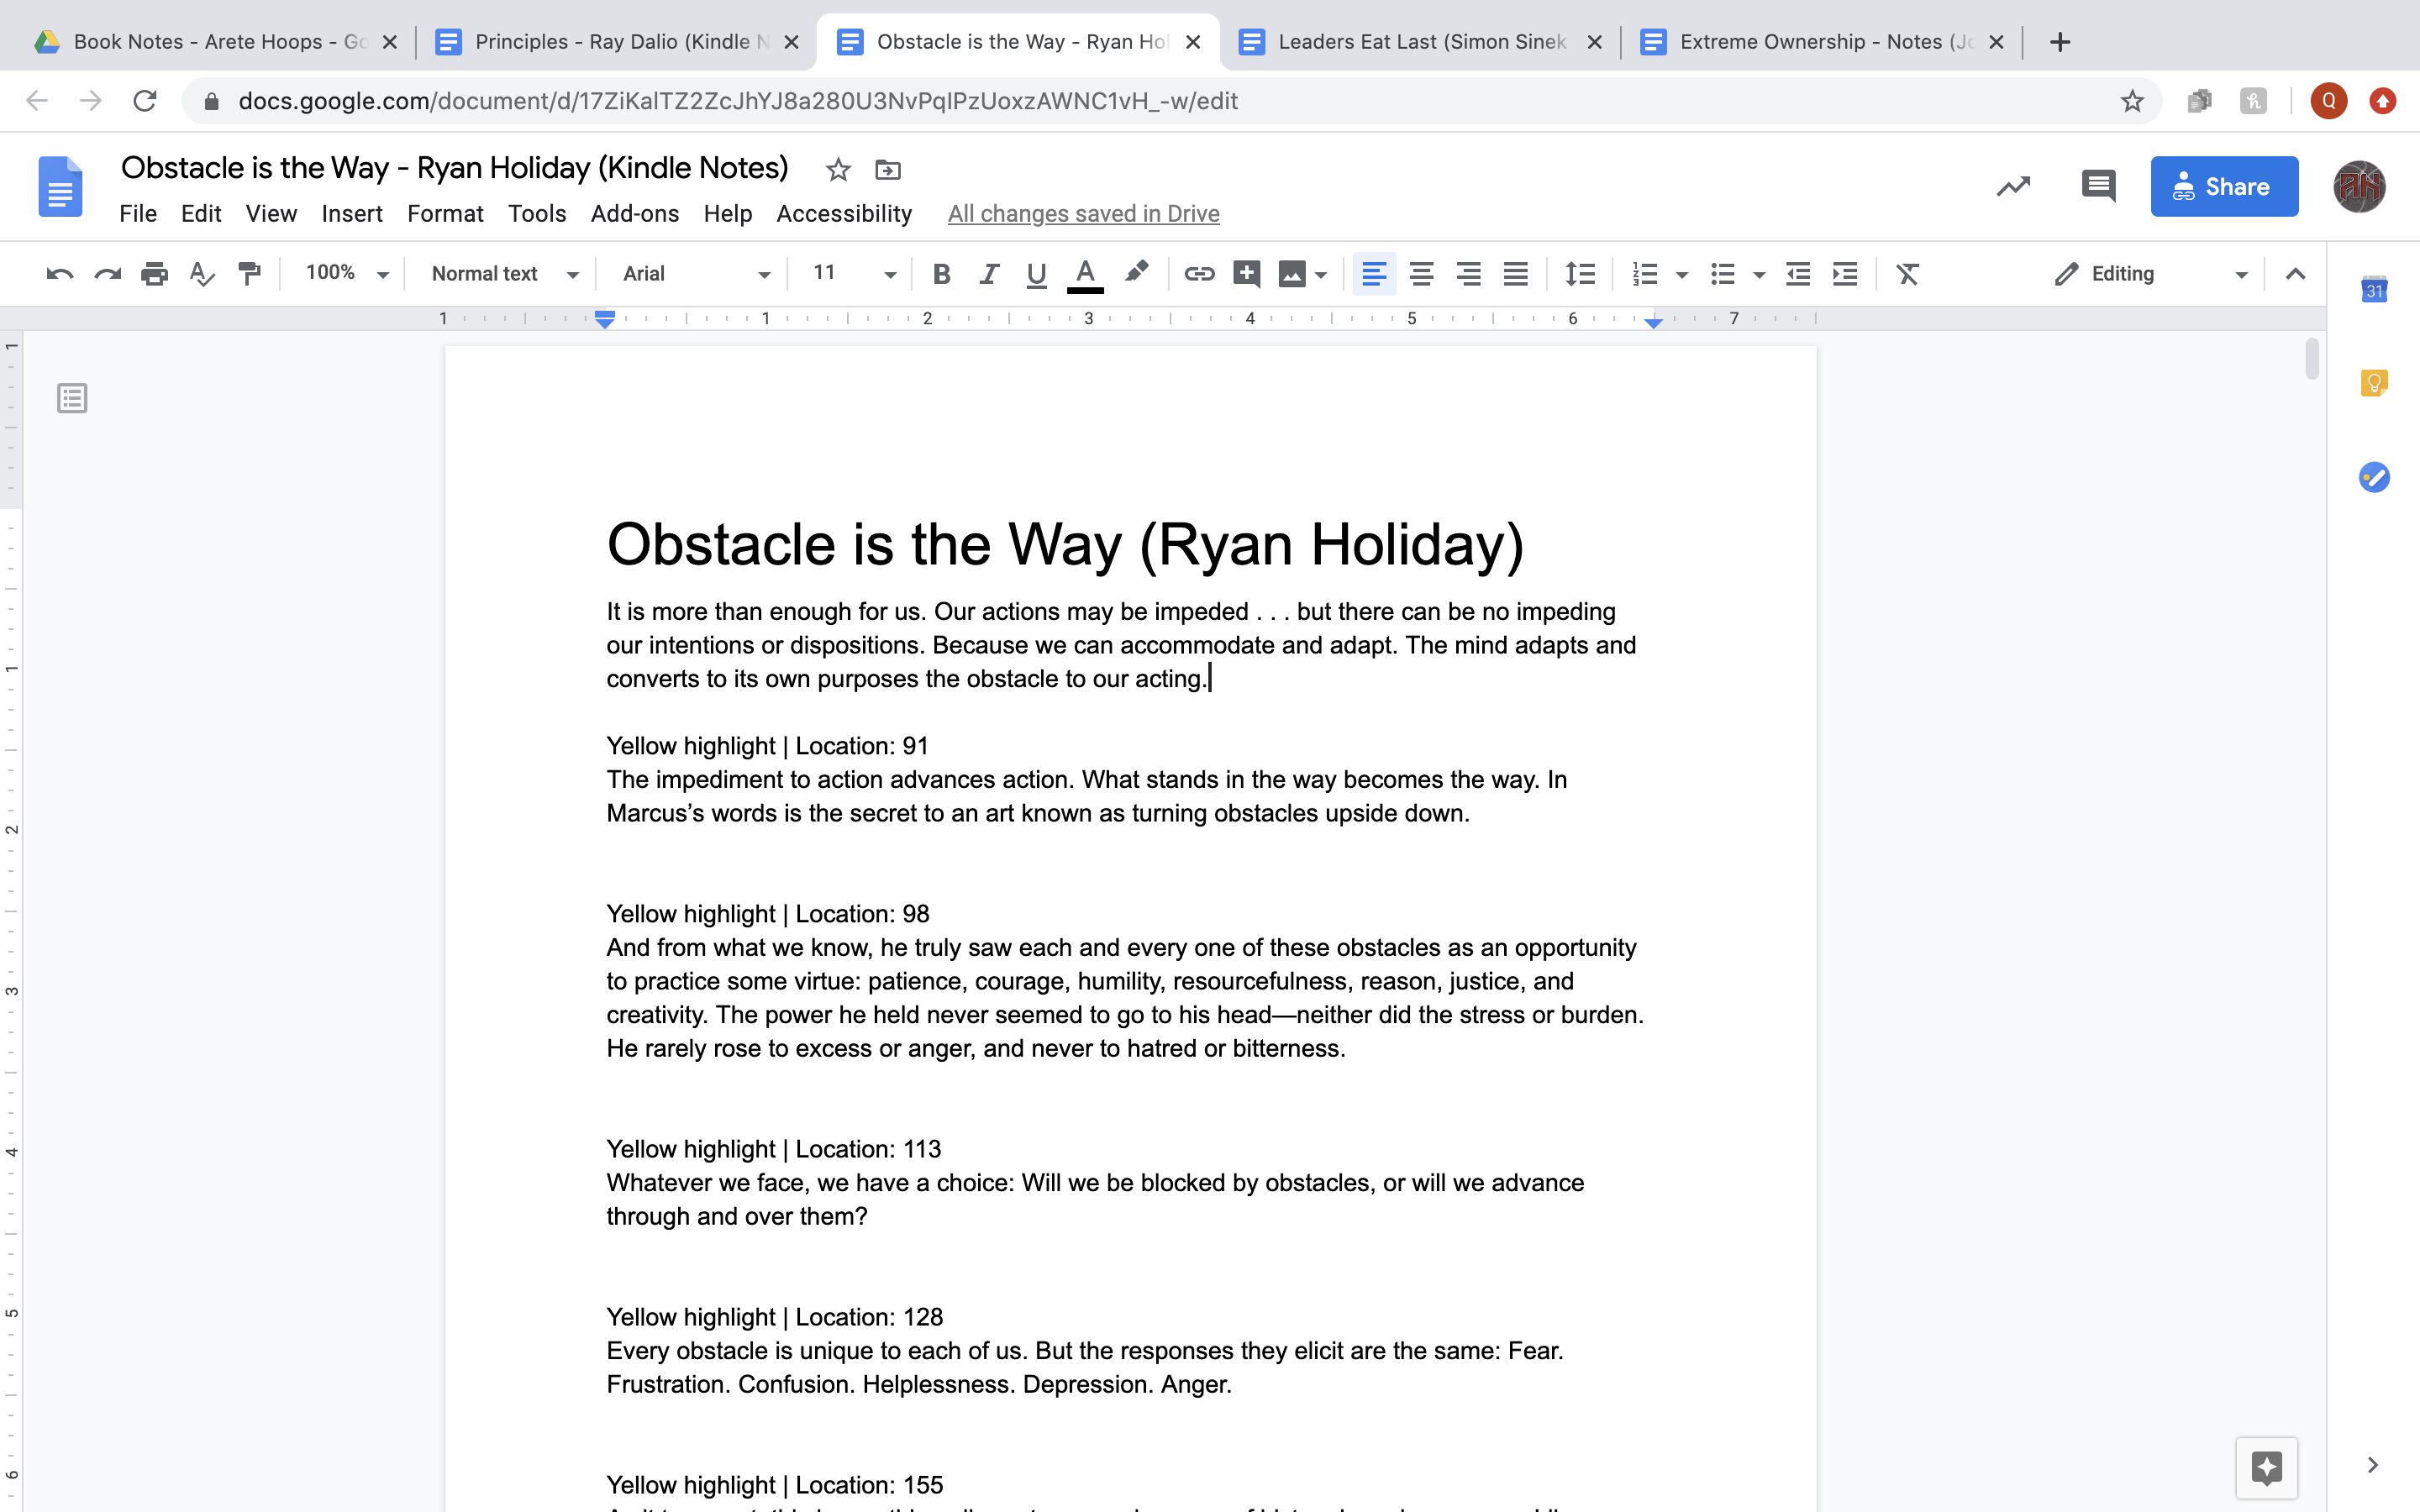Open the Editing mode dropdown

coord(2150,274)
